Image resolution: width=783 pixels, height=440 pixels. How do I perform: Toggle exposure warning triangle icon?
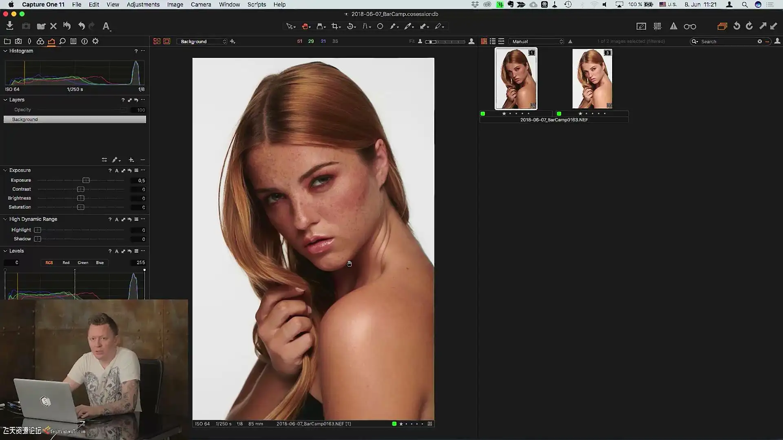(x=673, y=26)
